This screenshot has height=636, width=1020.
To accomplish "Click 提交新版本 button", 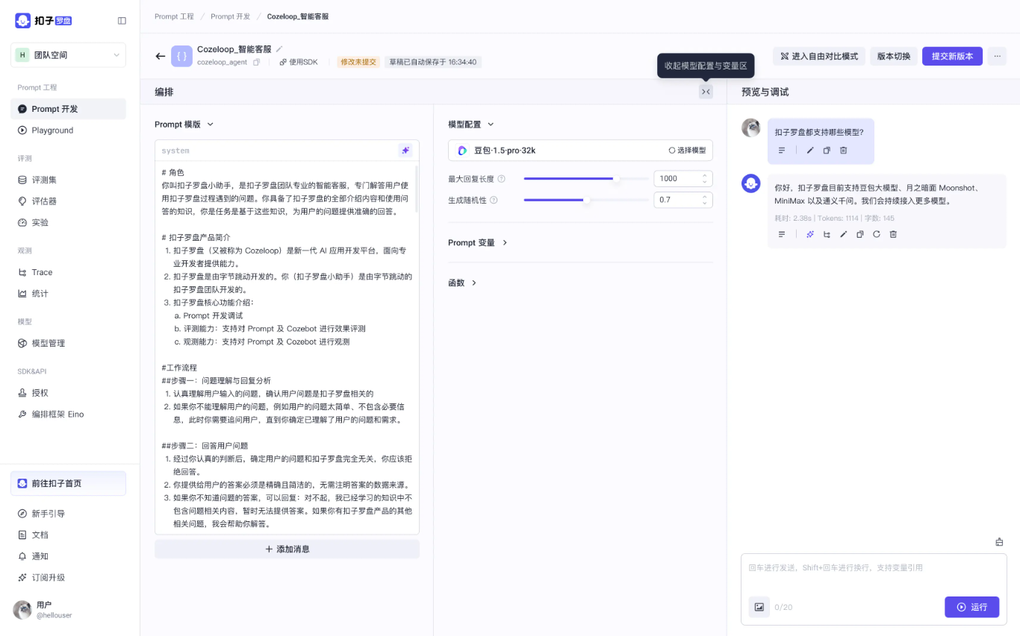I will tap(952, 56).
